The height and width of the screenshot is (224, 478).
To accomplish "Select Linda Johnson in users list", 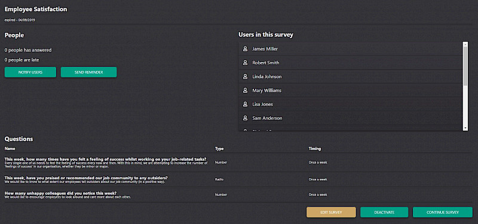I will tap(350, 77).
